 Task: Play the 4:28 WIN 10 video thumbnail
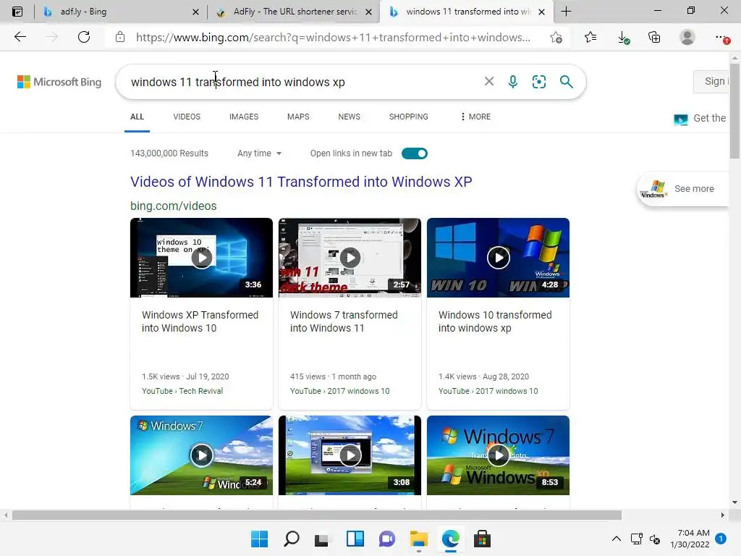coord(498,258)
